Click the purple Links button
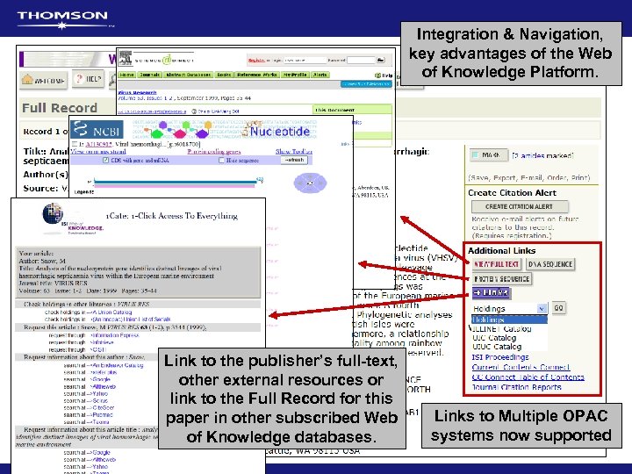 [x=491, y=292]
